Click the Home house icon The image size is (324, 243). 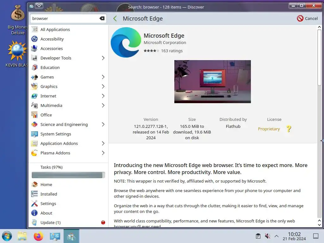pyautogui.click(x=34, y=184)
